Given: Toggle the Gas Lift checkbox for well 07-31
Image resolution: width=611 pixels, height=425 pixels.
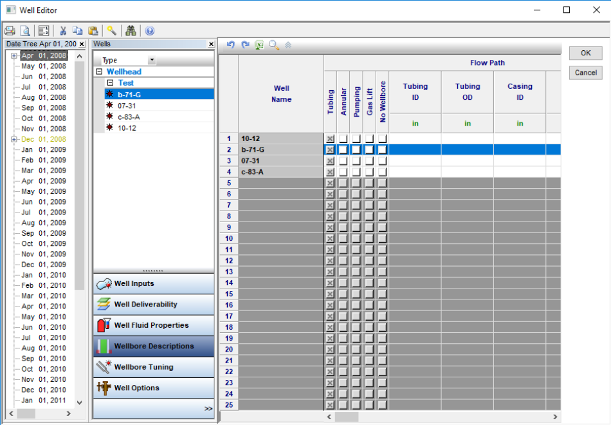Looking at the screenshot, I should pyautogui.click(x=369, y=161).
